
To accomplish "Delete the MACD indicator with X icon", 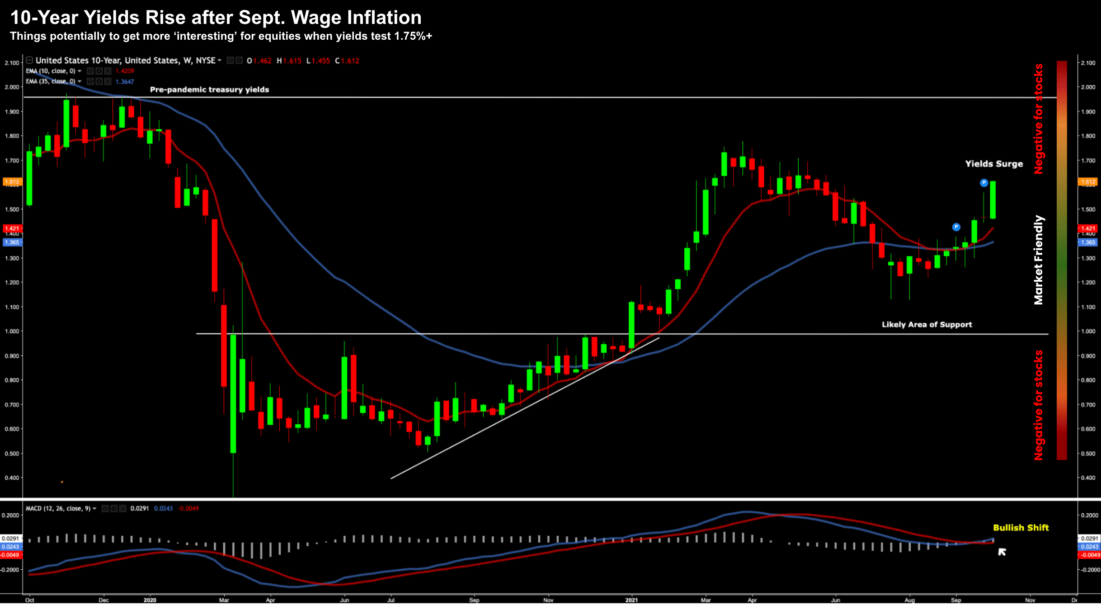I will coord(122,508).
